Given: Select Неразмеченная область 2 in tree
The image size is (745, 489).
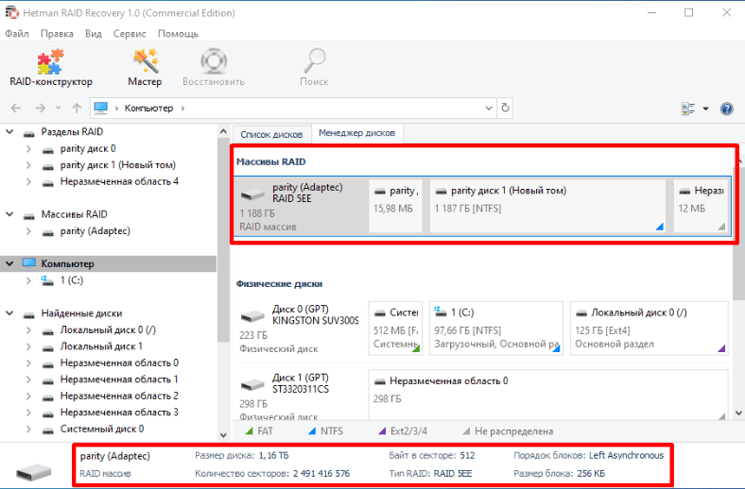Looking at the screenshot, I should 119,396.
